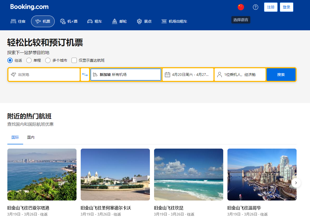Go to 景点 attractions section

coord(144,21)
